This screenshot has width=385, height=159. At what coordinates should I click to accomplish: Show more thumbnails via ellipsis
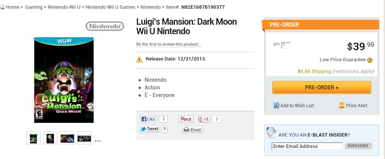97,140
